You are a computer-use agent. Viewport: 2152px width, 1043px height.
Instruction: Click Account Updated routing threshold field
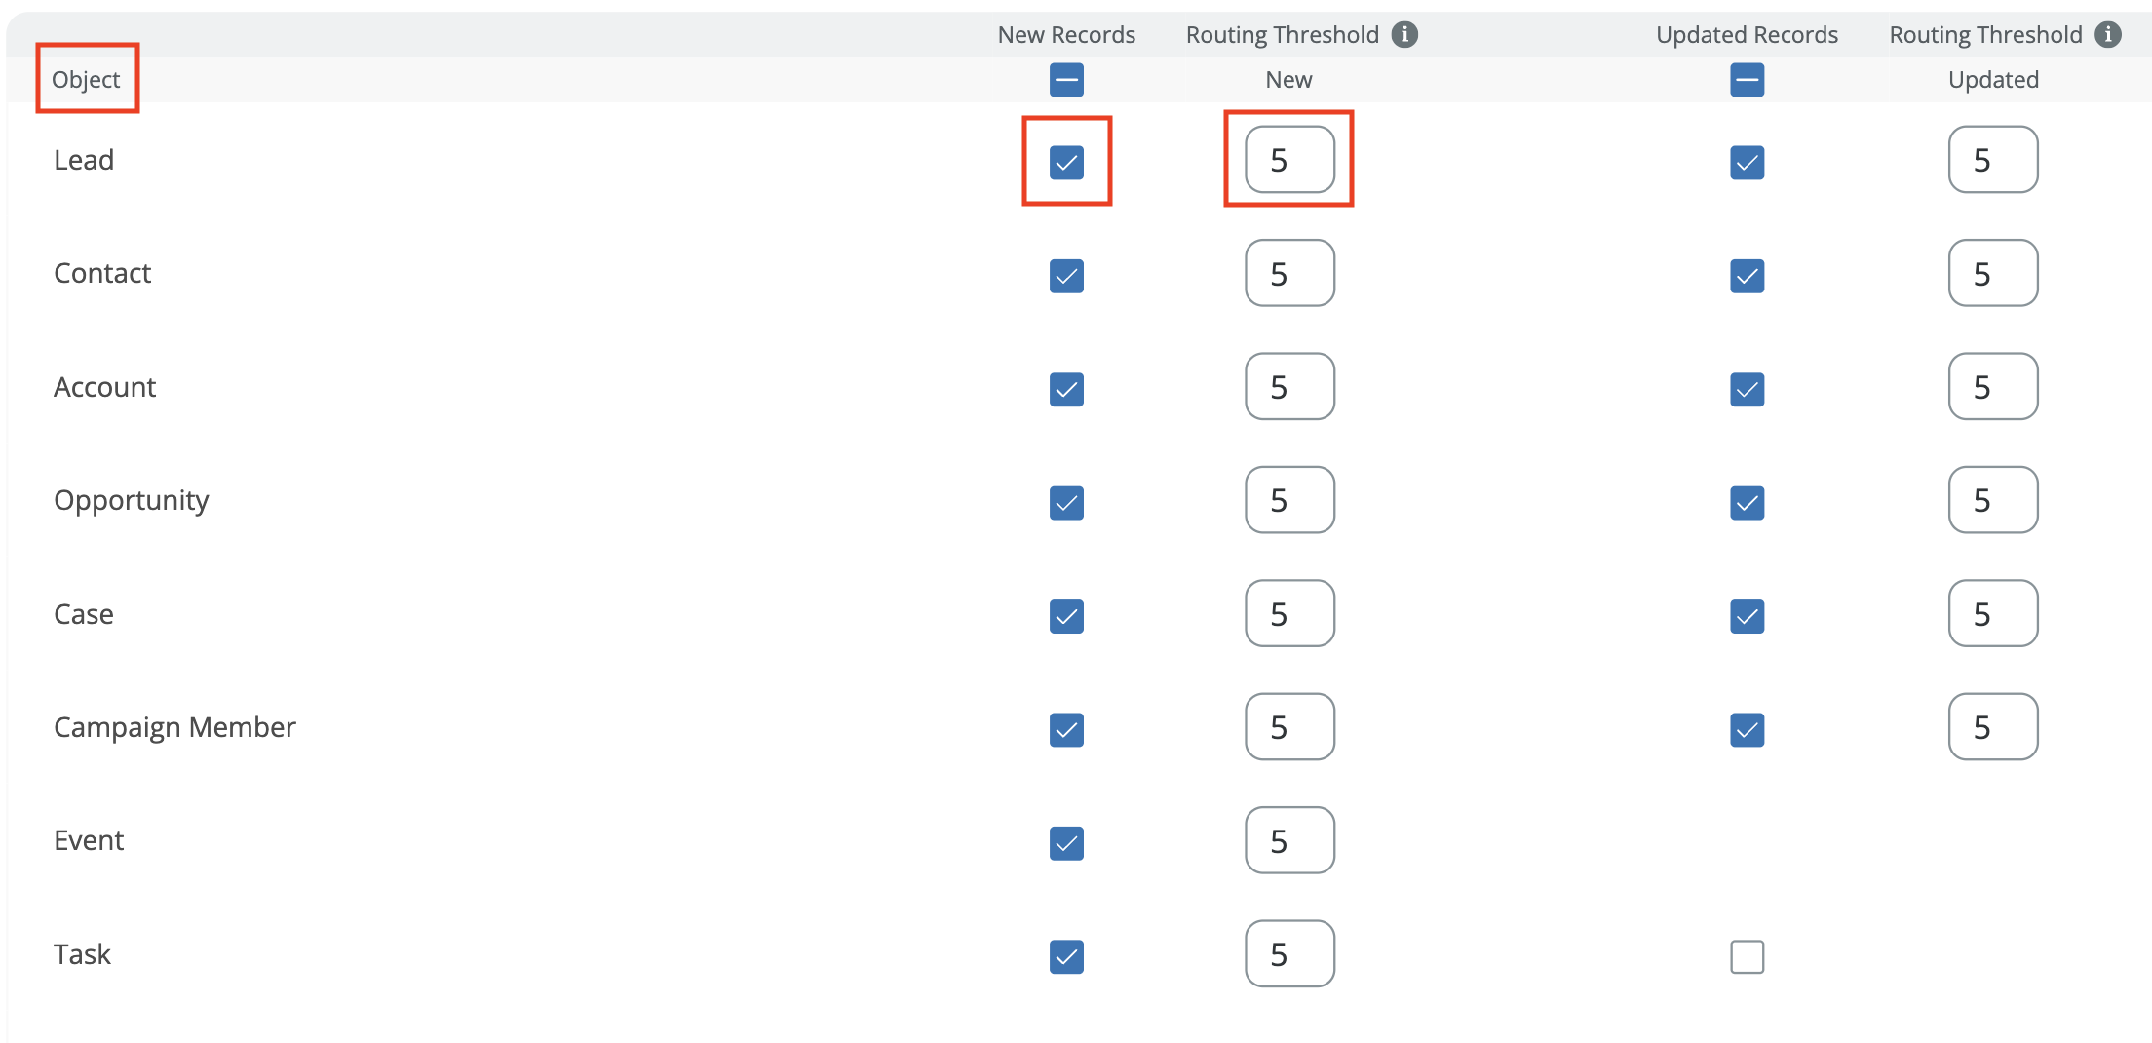(1992, 387)
